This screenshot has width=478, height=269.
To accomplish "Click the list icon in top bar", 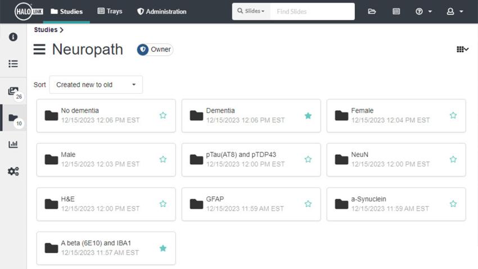I will coord(396,11).
